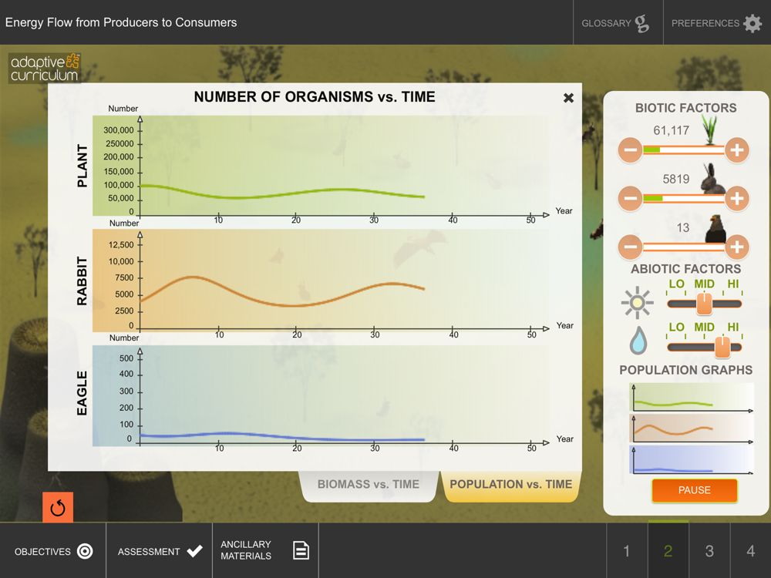Click the minus button next to rabbit count
Screen dimensions: 771x578
click(631, 199)
